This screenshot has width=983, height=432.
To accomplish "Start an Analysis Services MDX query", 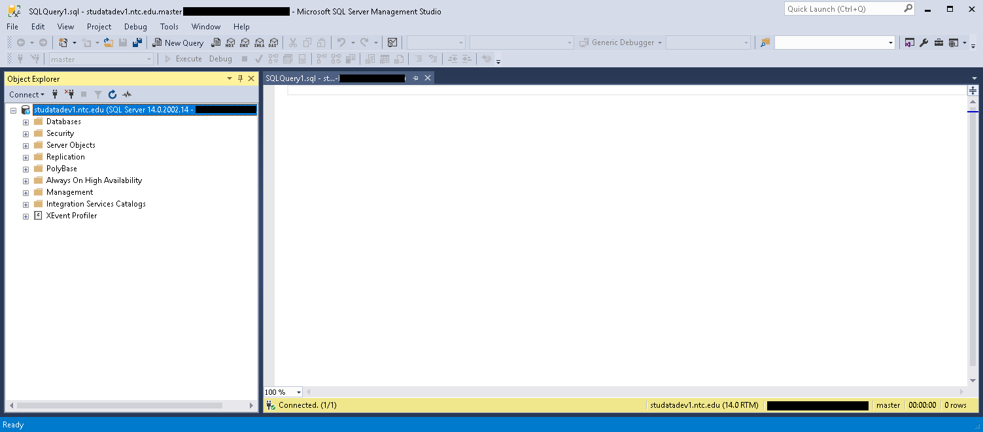I will (230, 42).
